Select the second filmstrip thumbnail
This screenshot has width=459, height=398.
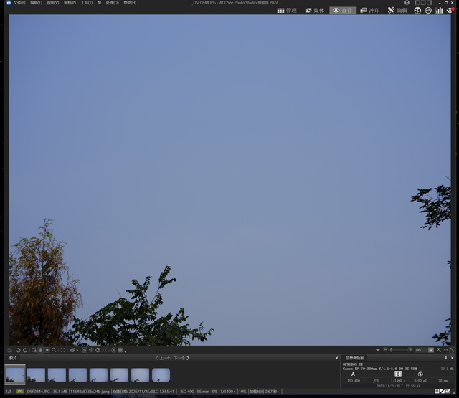click(36, 374)
